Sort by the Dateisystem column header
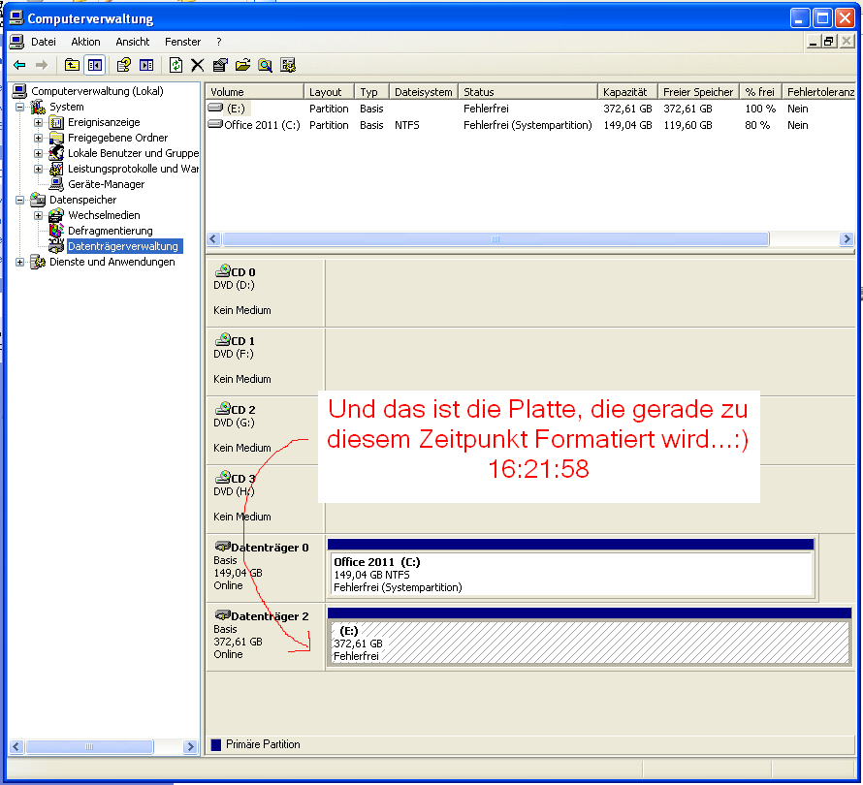Viewport: 863px width, 785px height. pyautogui.click(x=424, y=91)
